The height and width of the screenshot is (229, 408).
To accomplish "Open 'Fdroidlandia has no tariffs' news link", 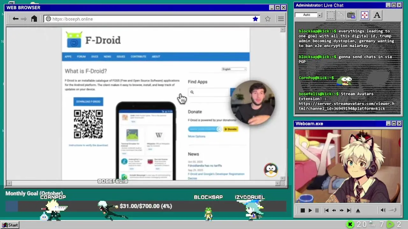I will tap(205, 165).
